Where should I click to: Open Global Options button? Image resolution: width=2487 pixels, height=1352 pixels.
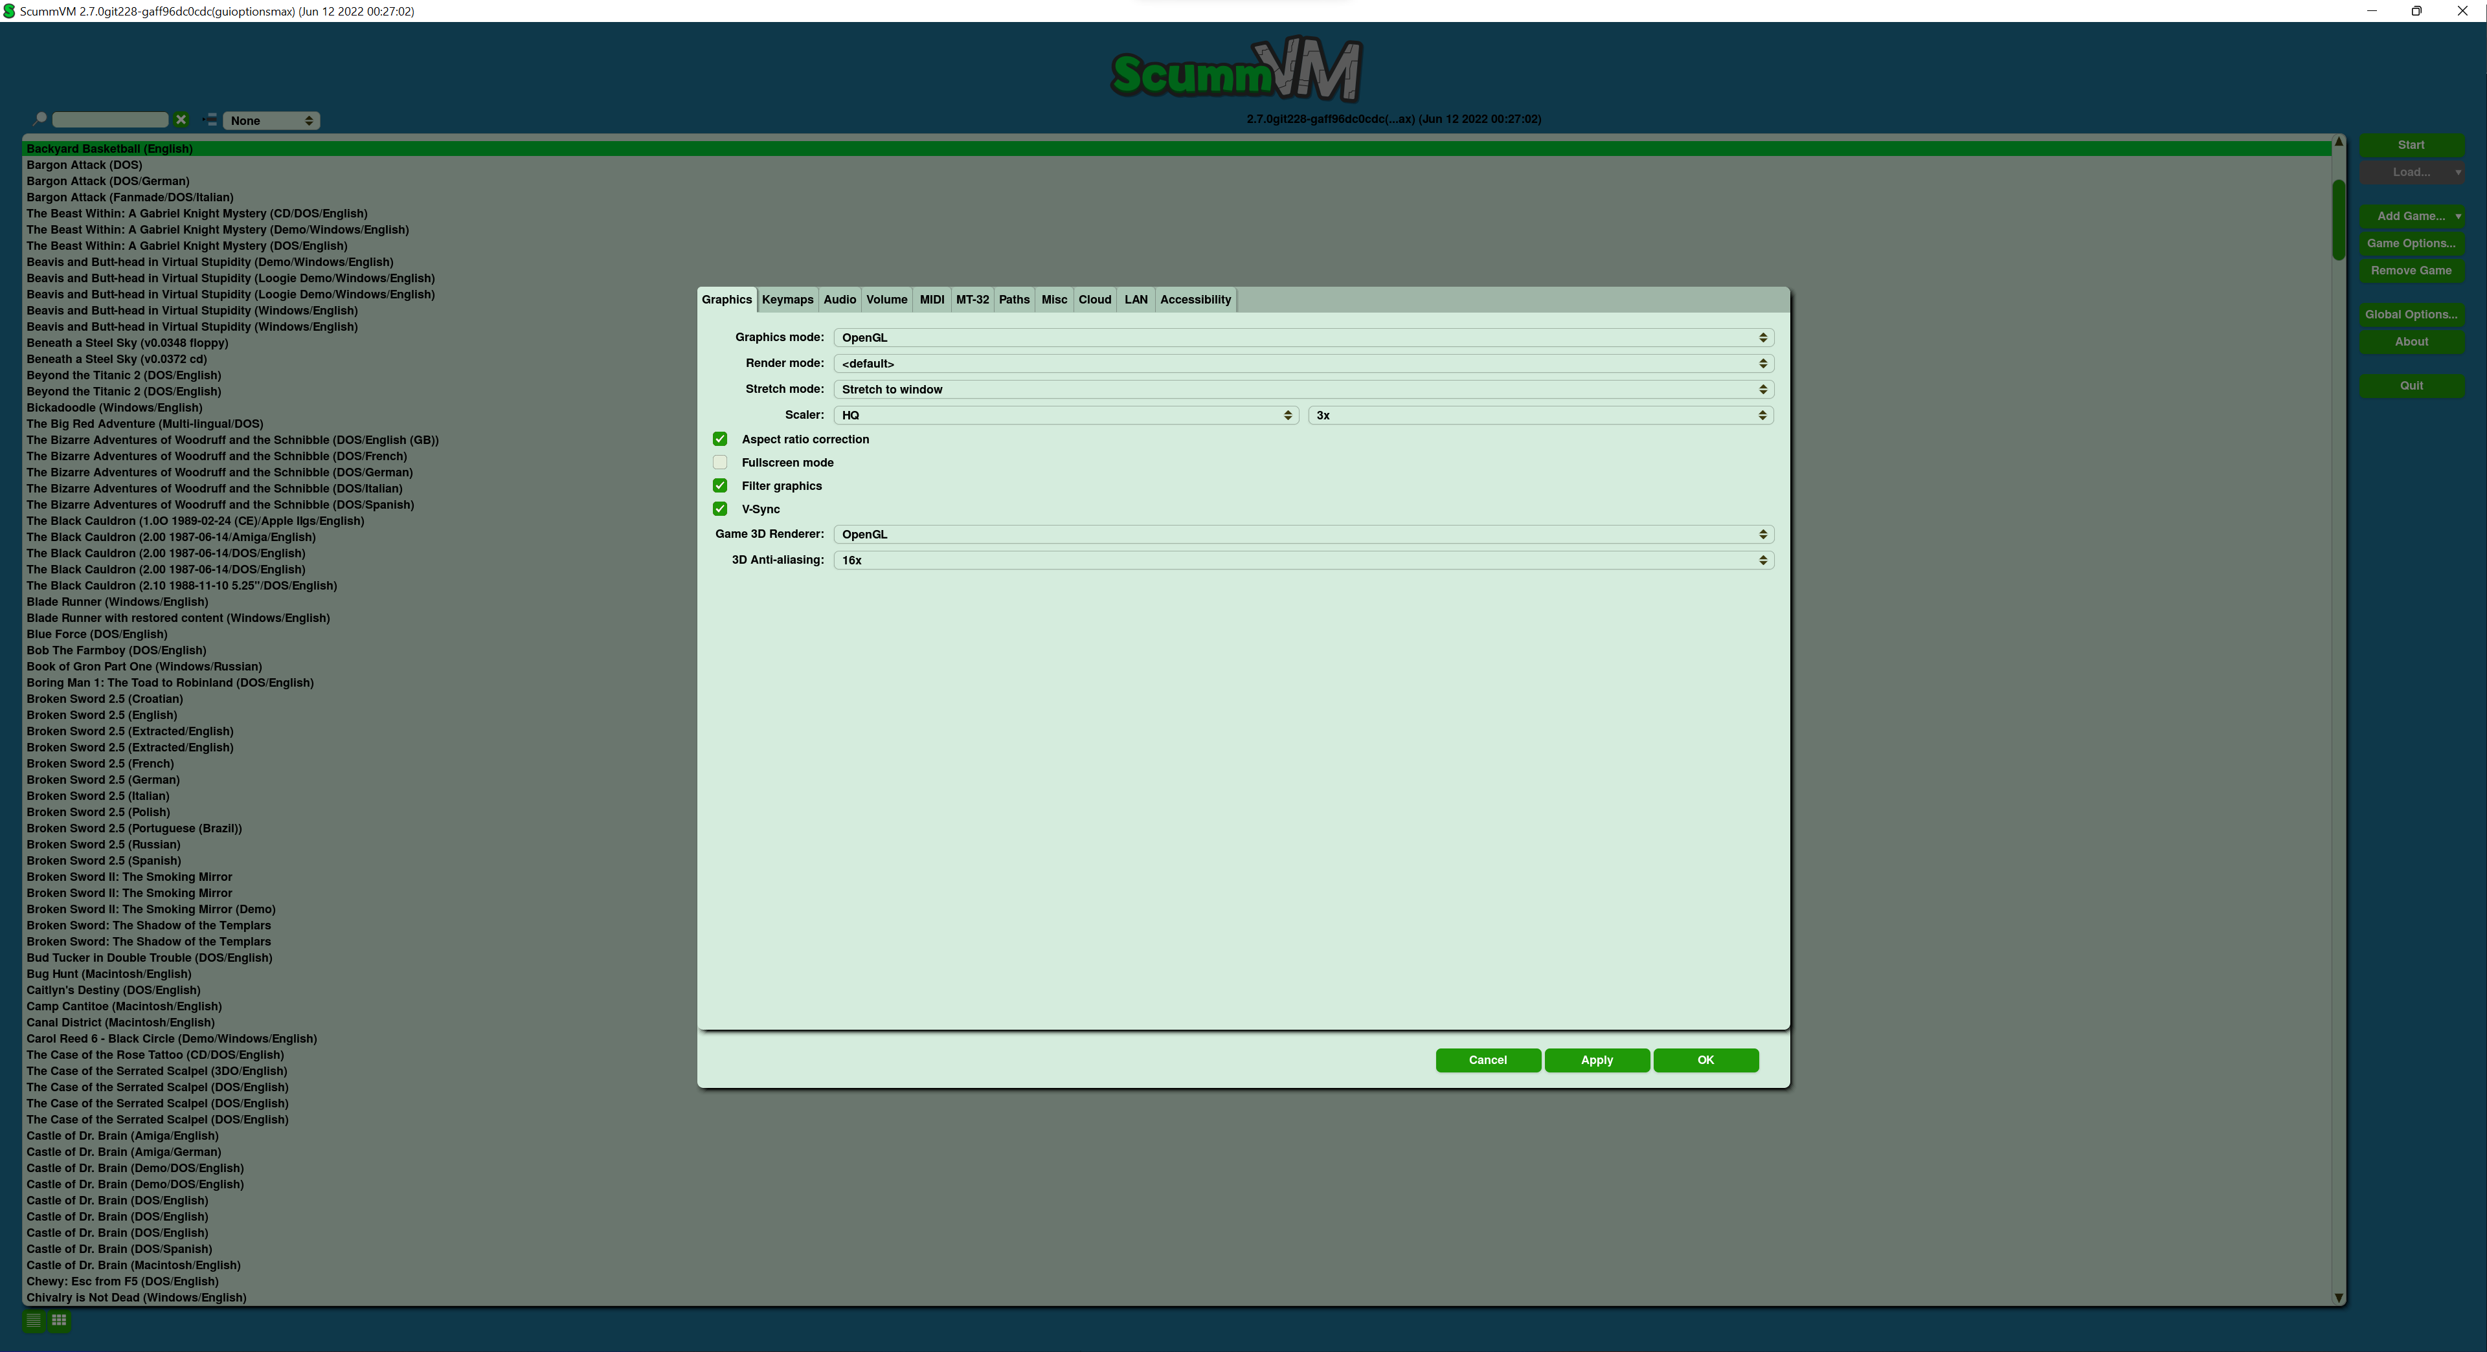click(x=2411, y=315)
